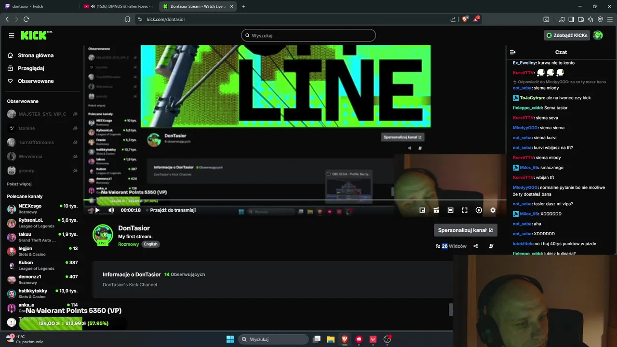Open followed channel TurnOffStreams
617x347 pixels.
point(42,142)
